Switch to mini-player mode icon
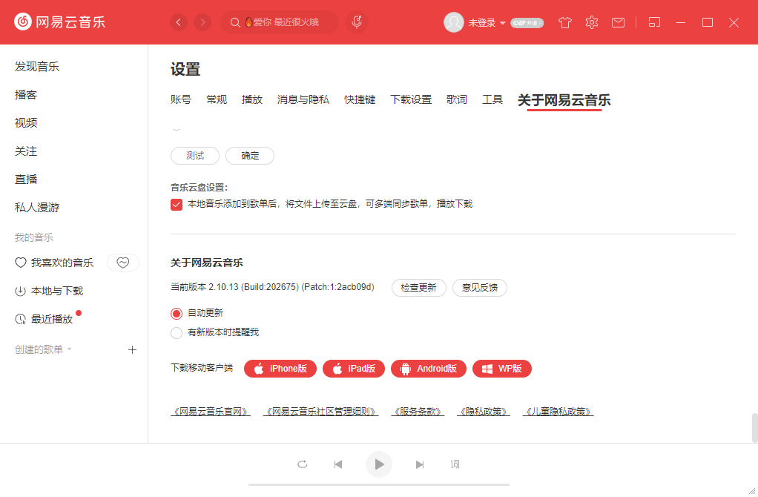 pyautogui.click(x=654, y=22)
